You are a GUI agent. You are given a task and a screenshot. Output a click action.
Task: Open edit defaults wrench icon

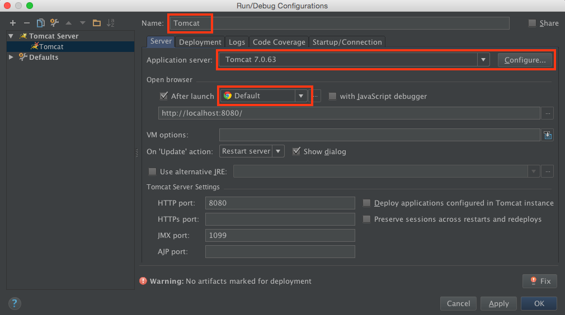[x=54, y=23]
